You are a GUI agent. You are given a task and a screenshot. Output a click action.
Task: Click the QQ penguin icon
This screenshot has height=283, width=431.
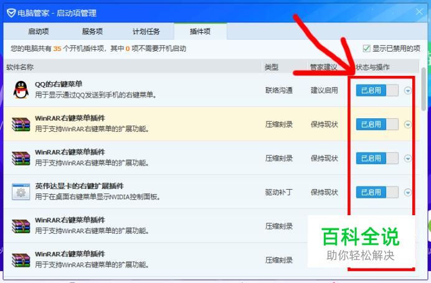(x=21, y=90)
